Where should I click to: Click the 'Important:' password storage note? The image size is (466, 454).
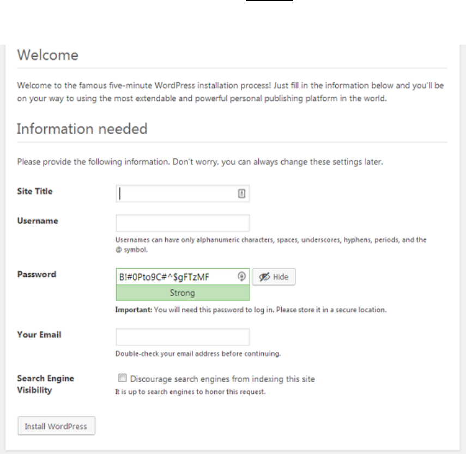(251, 310)
